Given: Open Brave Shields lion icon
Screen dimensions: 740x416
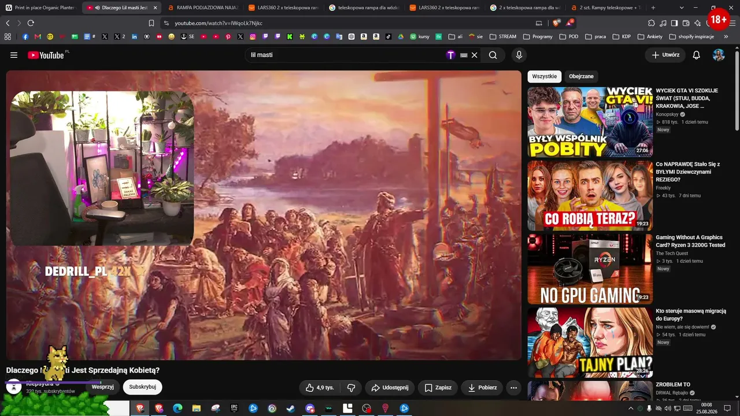Looking at the screenshot, I should 556,23.
